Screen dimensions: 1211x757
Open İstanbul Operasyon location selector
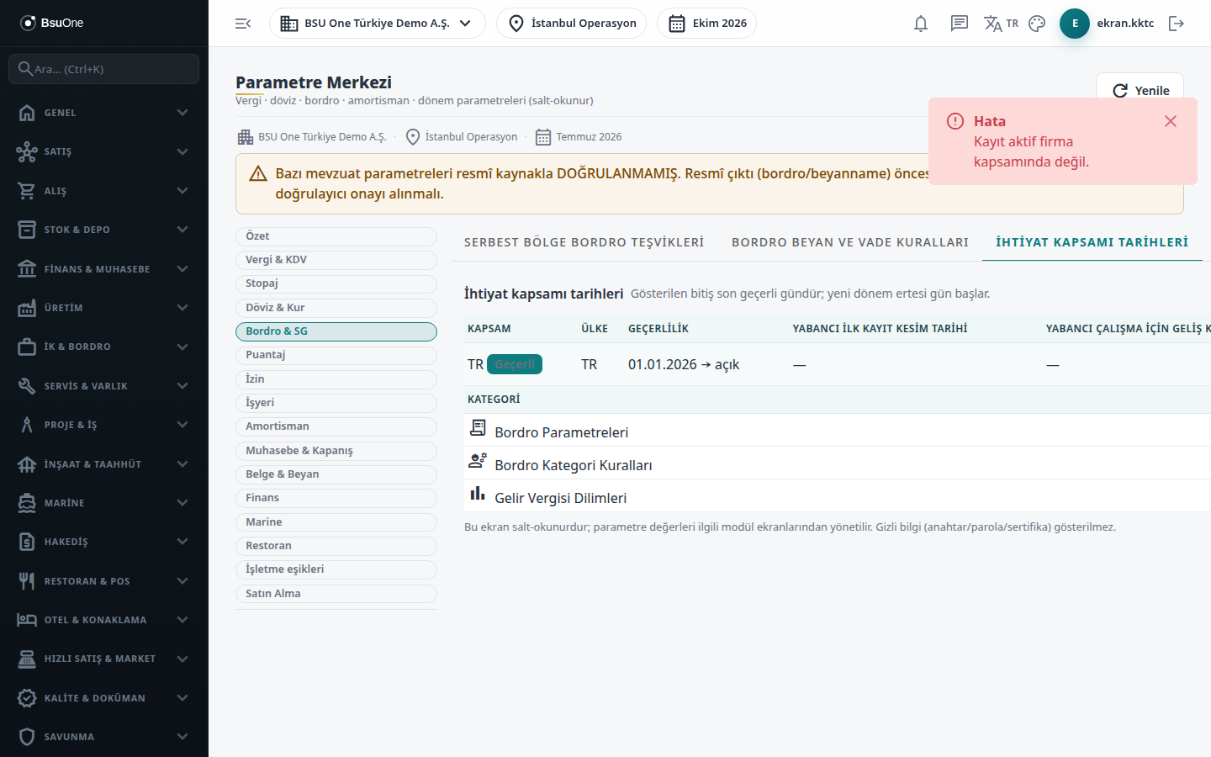coord(572,24)
